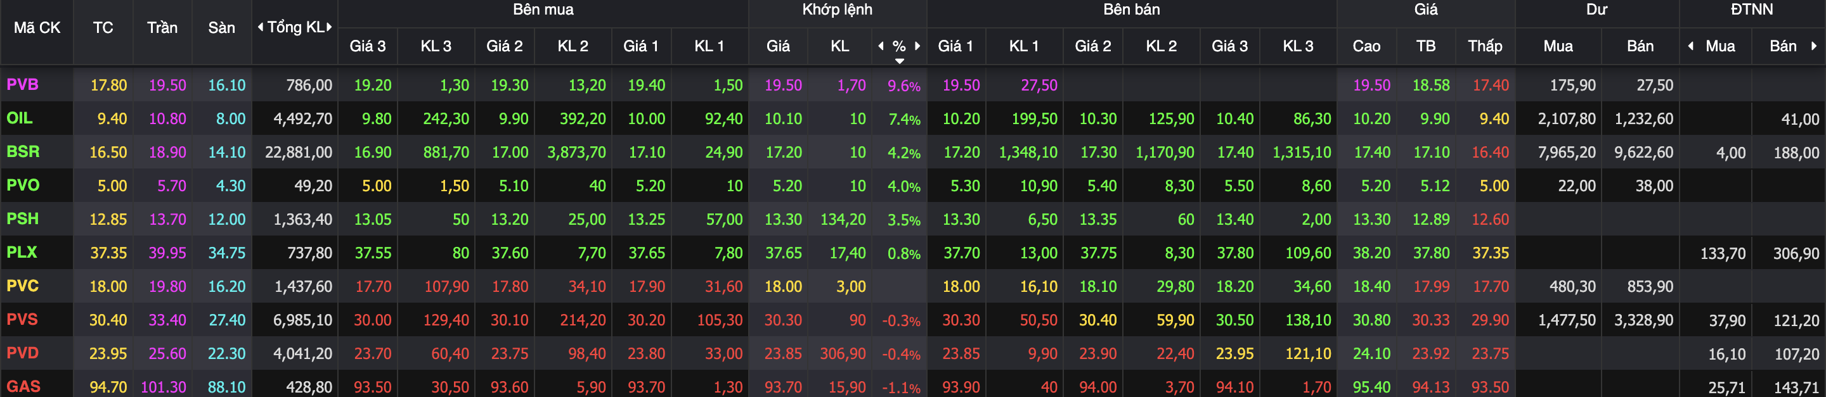Click the right arrow after ĐTNN Bán header
1826x397 pixels.
1814,46
